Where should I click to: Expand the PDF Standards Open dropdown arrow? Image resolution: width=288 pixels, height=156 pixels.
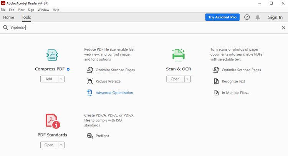[61, 145]
